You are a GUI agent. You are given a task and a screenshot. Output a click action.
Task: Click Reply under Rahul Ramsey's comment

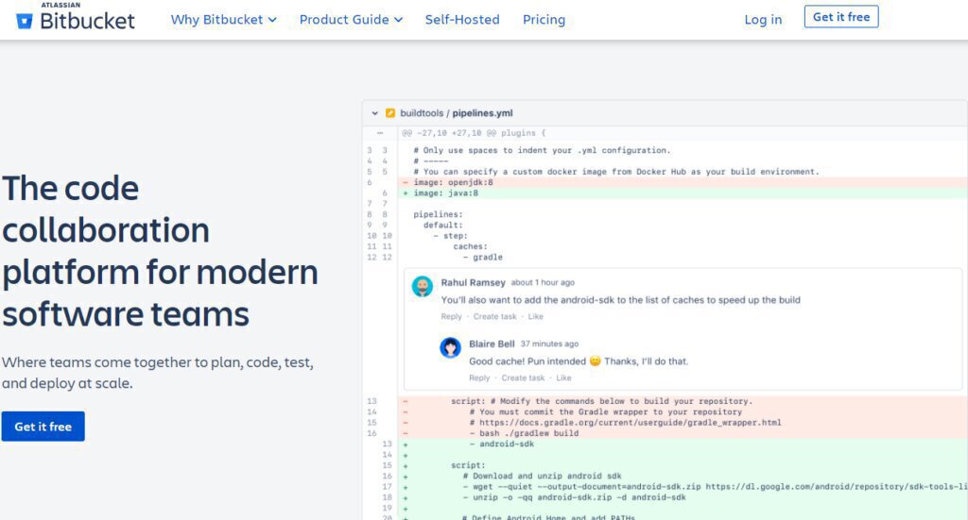coord(451,317)
